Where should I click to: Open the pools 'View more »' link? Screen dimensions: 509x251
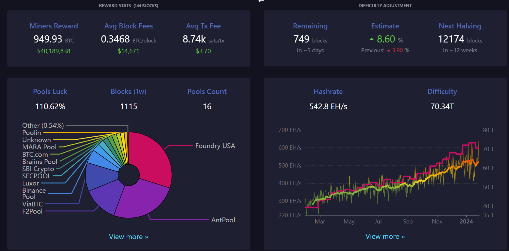coord(128,237)
